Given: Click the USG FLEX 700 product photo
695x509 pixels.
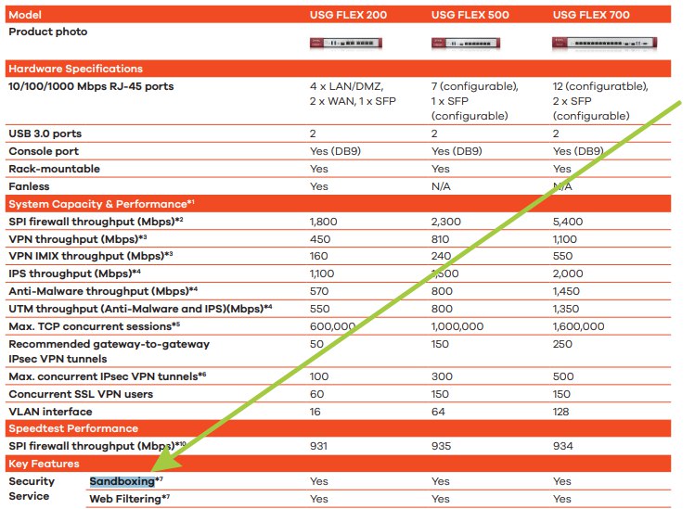Looking at the screenshot, I should tap(605, 43).
